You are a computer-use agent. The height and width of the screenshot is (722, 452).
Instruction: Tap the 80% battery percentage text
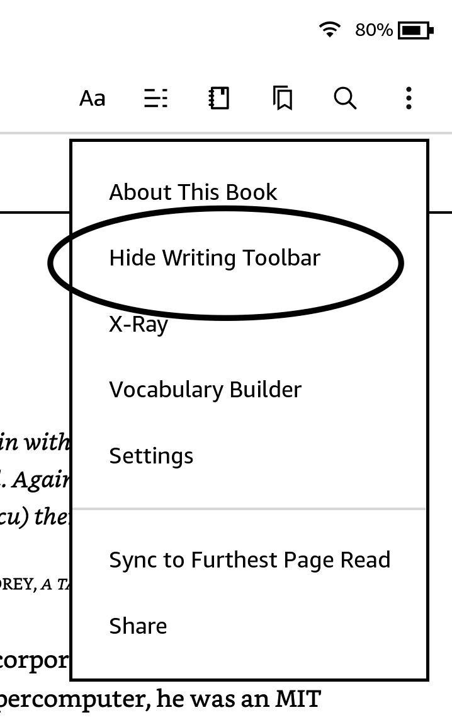click(x=373, y=30)
